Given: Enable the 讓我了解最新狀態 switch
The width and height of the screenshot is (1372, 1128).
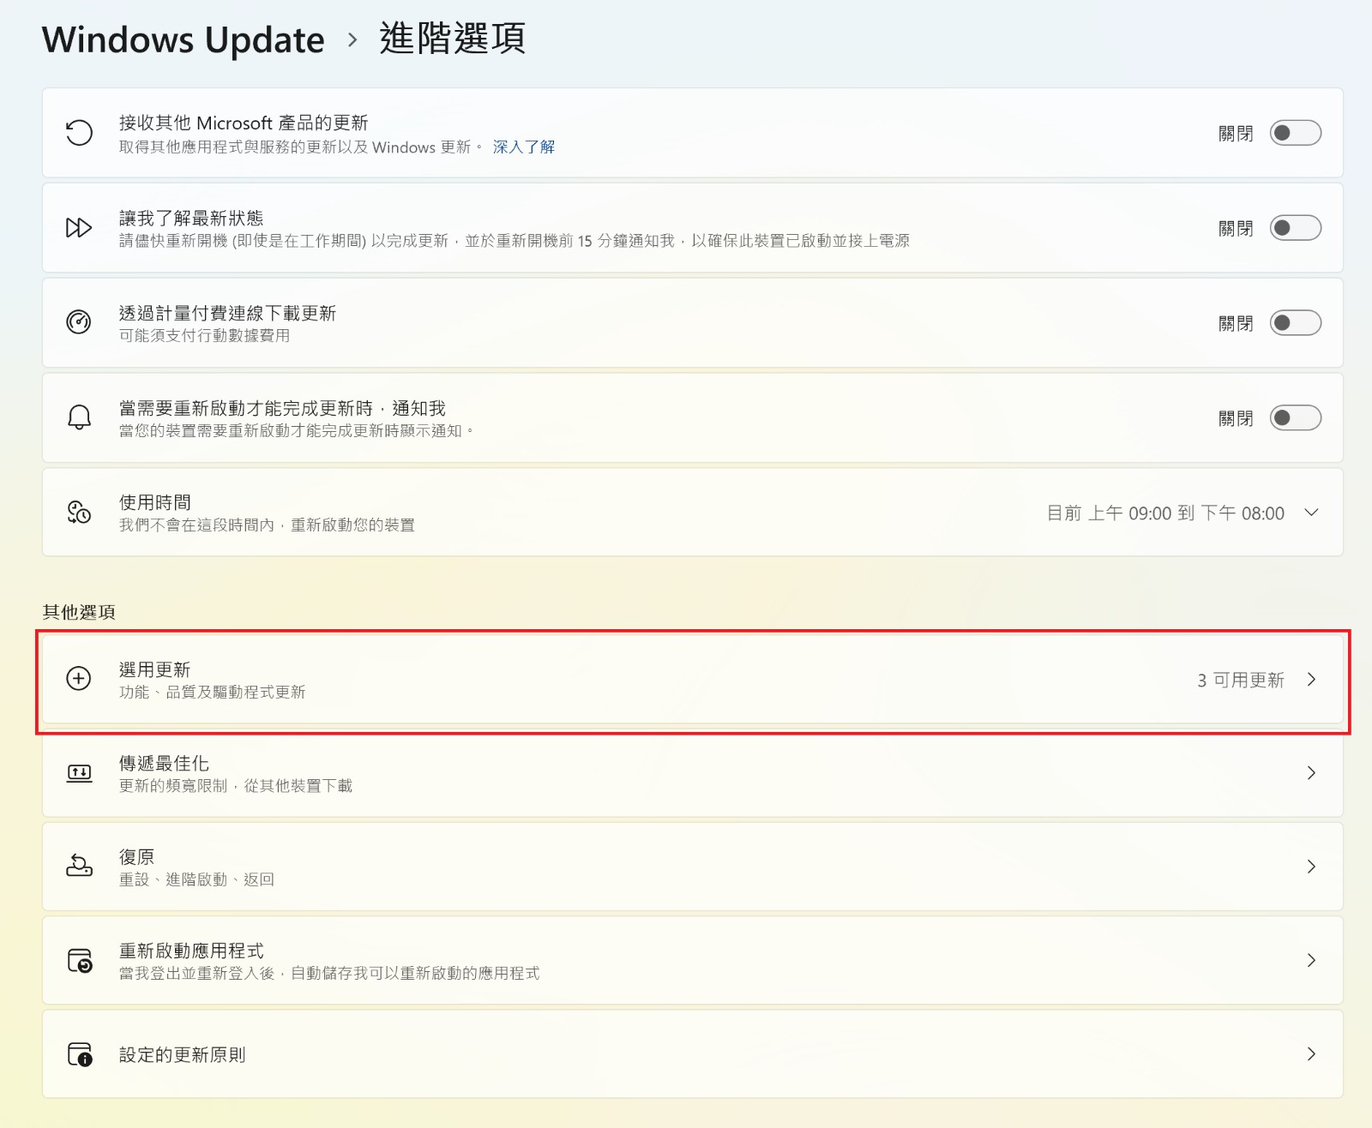Looking at the screenshot, I should [x=1295, y=228].
